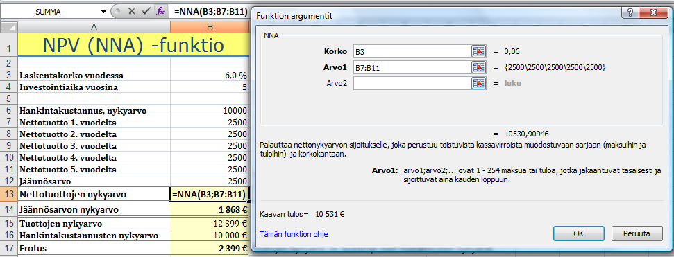
Task: Select row 6 header
Action: tap(8, 111)
